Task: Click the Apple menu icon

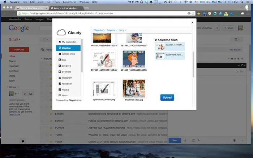Action: (5, 2)
